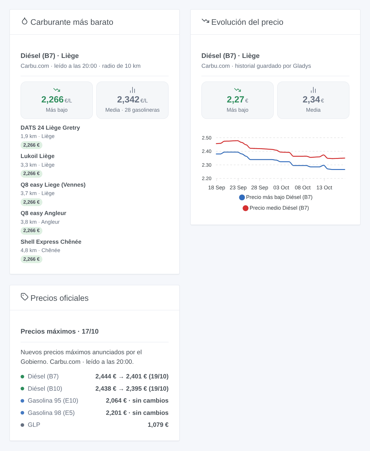Click the 2.20 y-axis value
This screenshot has height=451, width=370.
point(206,179)
